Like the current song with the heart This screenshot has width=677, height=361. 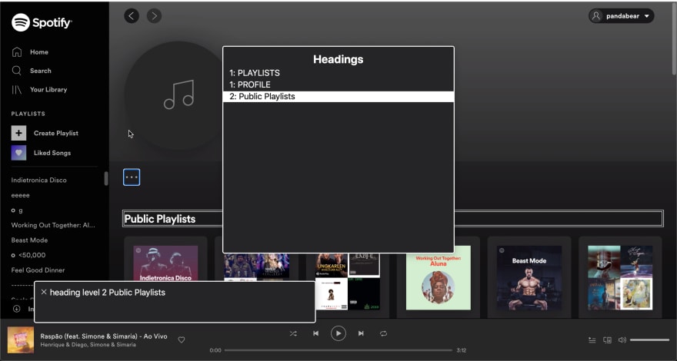point(182,339)
